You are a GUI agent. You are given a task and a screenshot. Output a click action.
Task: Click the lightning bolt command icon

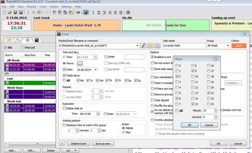click(143, 46)
